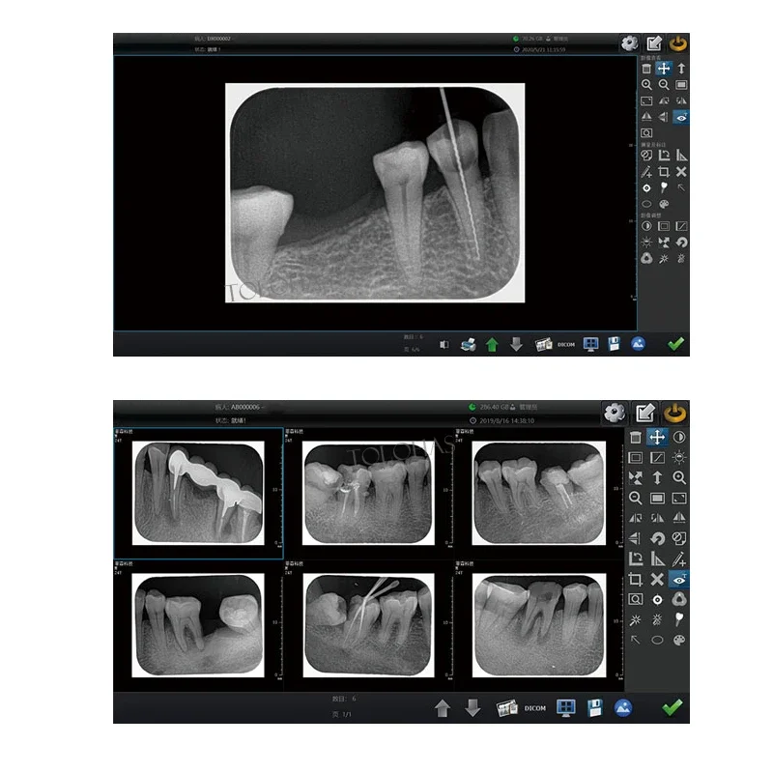Open color palette in lower window toolbar

pyautogui.click(x=679, y=640)
